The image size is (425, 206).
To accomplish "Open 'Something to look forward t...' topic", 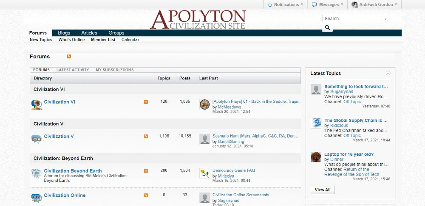I will click(x=356, y=87).
